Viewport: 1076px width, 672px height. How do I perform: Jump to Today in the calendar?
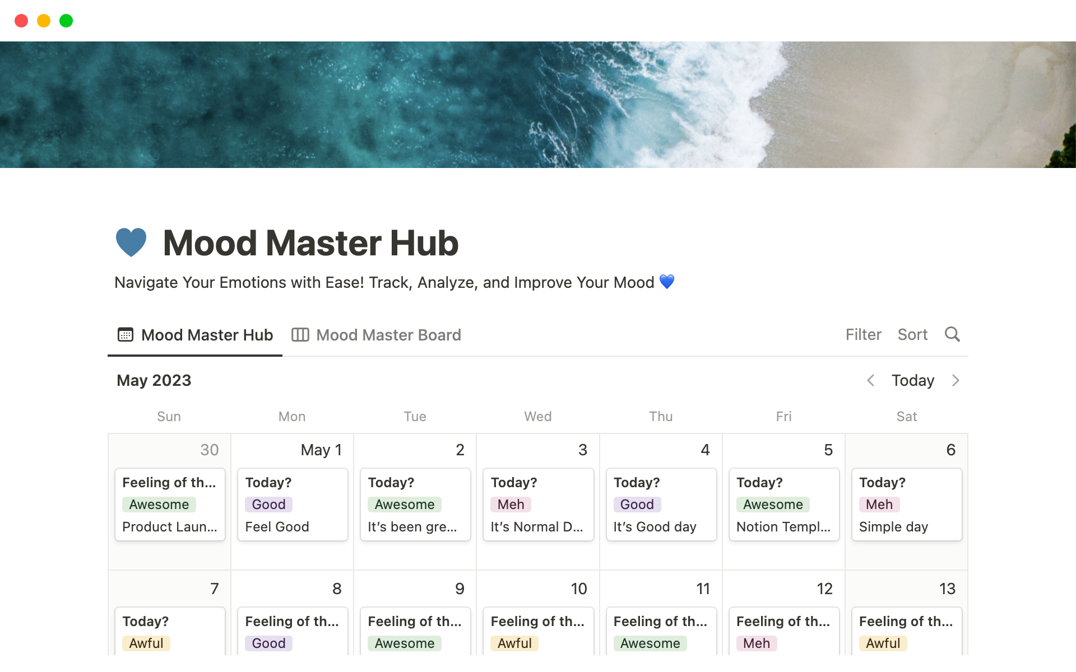tap(913, 381)
